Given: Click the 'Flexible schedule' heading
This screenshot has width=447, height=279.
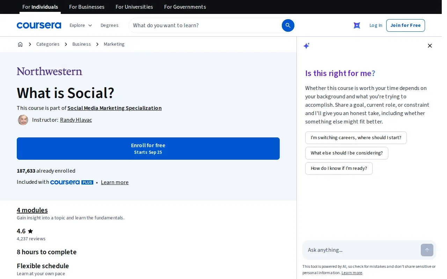Looking at the screenshot, I should 43,266.
